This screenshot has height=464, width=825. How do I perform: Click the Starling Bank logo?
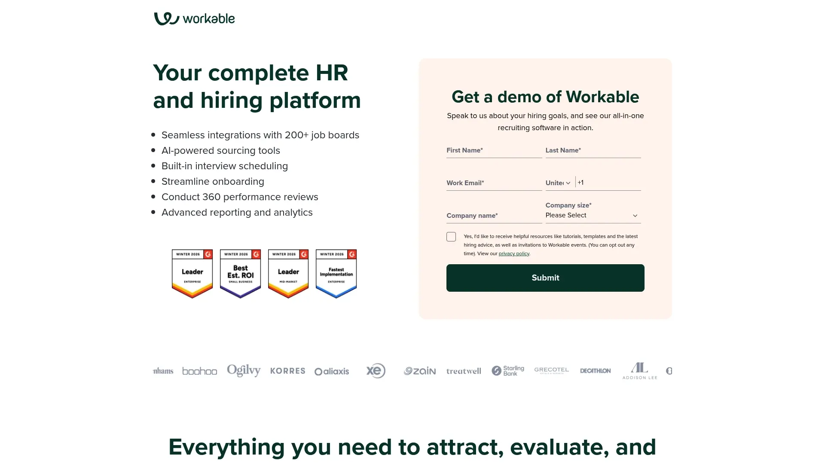coord(508,371)
